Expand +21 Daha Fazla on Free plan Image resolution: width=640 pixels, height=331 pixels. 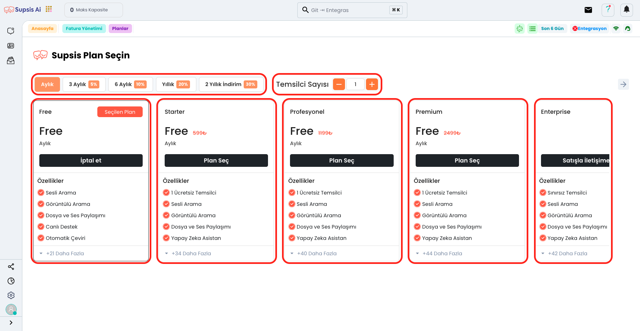click(62, 254)
